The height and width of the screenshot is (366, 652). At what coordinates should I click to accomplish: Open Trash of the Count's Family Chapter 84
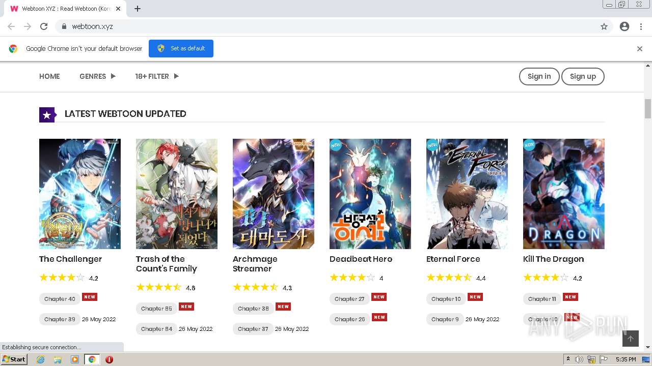(156, 329)
